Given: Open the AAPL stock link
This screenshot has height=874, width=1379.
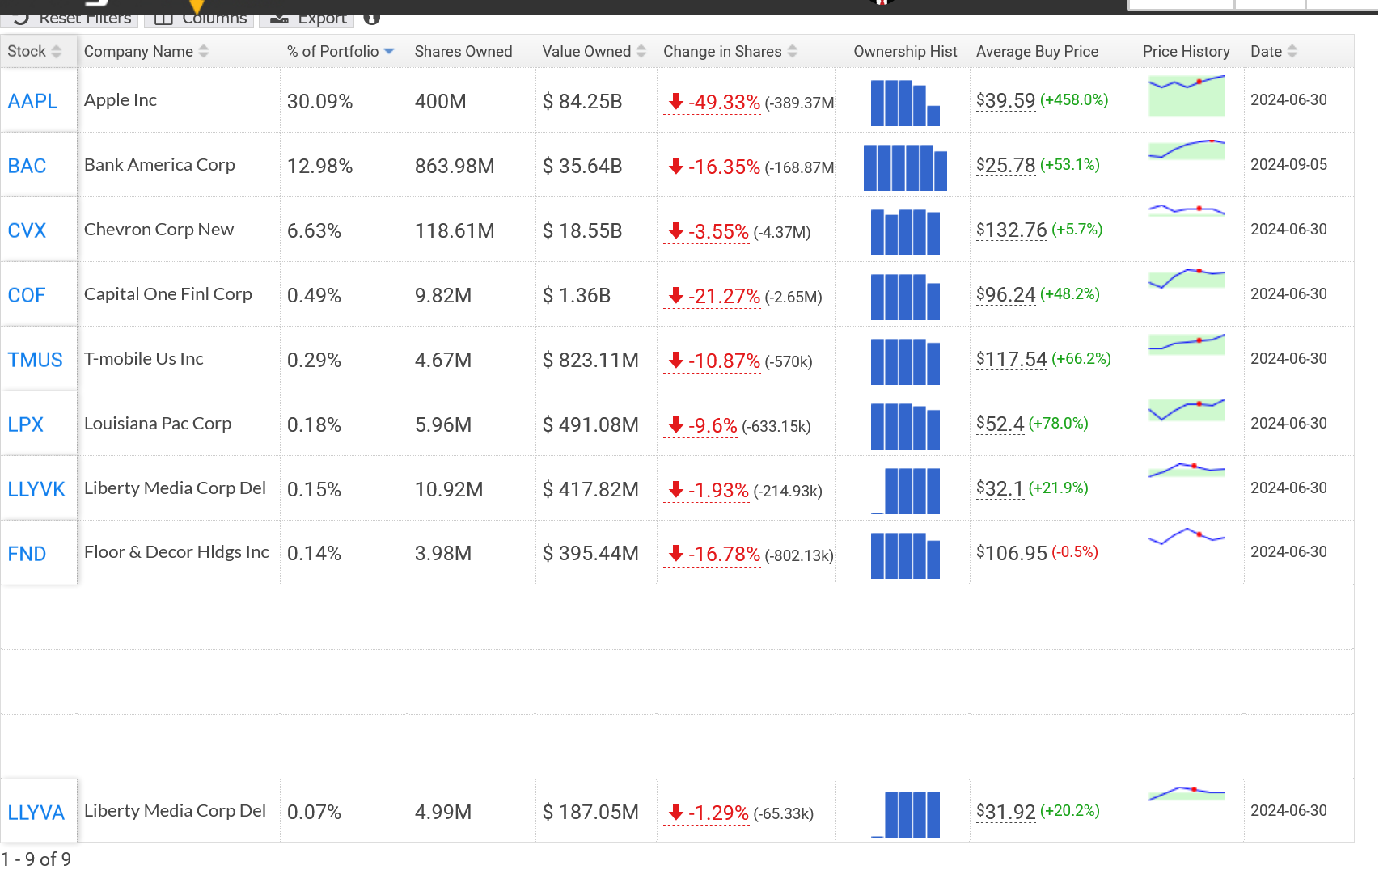Looking at the screenshot, I should point(32,101).
